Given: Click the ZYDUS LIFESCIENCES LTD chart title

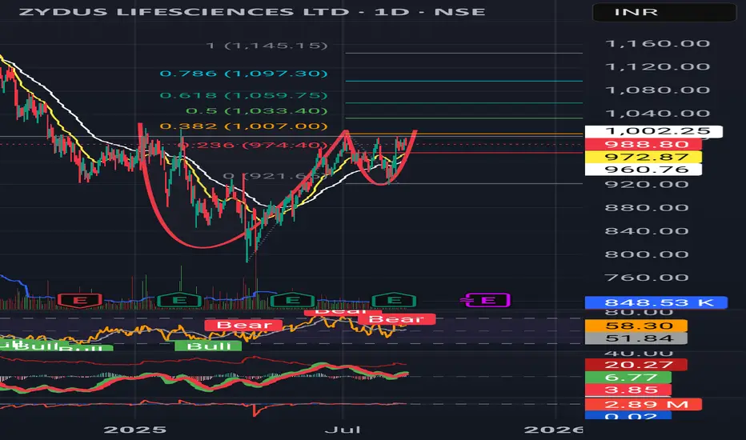Looking at the screenshot, I should pos(251,12).
